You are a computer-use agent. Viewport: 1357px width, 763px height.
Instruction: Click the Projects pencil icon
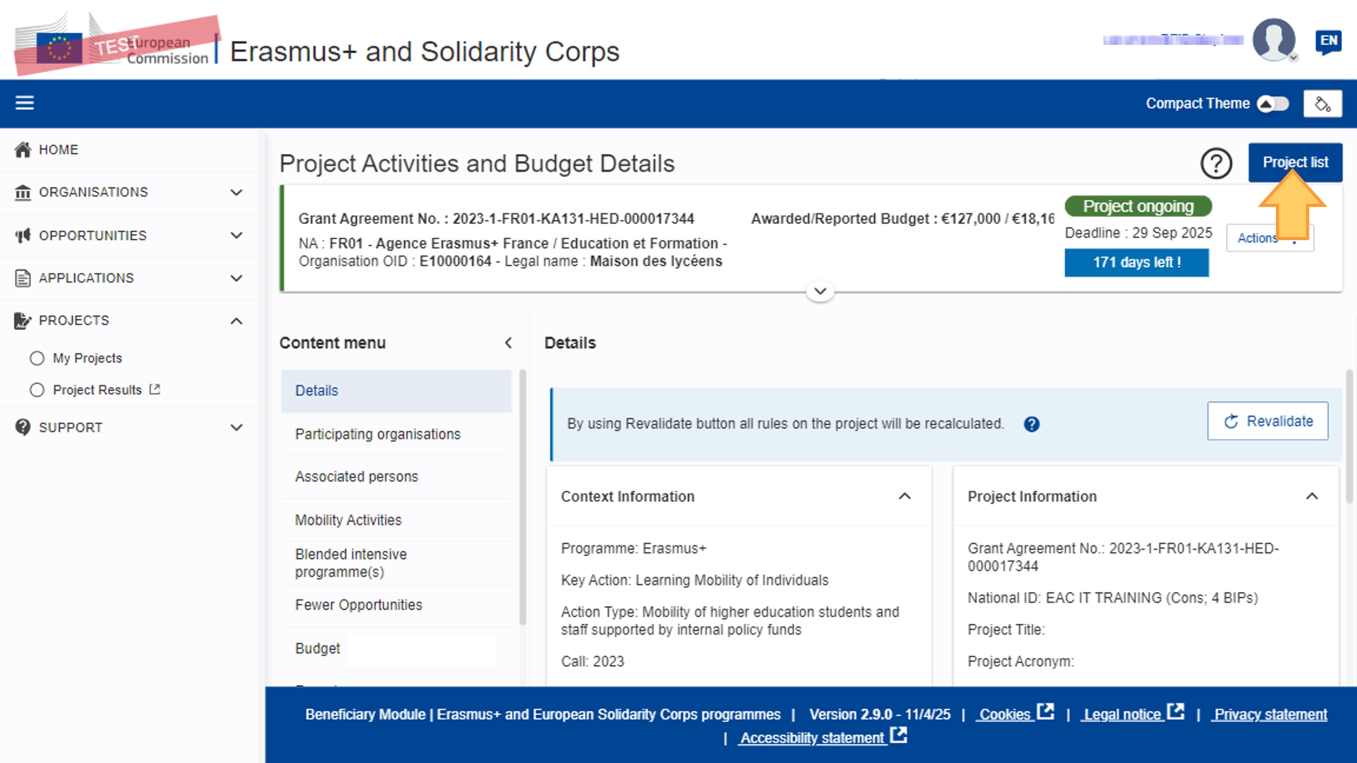point(23,320)
